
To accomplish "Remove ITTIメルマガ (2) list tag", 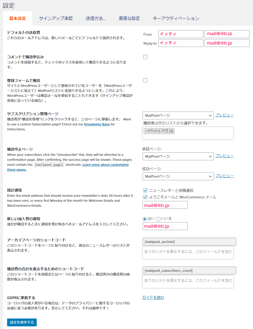I will 146,131.
